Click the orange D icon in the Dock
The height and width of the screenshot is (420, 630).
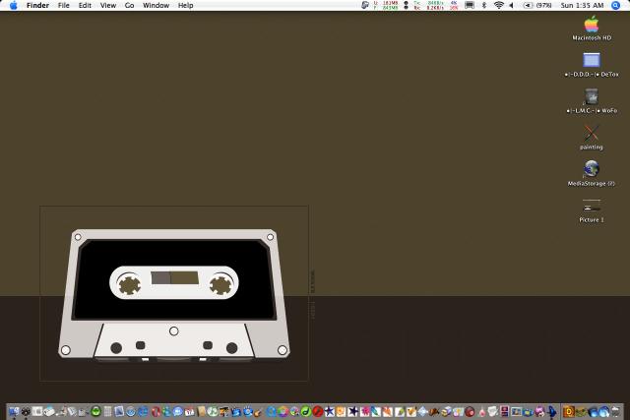569,411
